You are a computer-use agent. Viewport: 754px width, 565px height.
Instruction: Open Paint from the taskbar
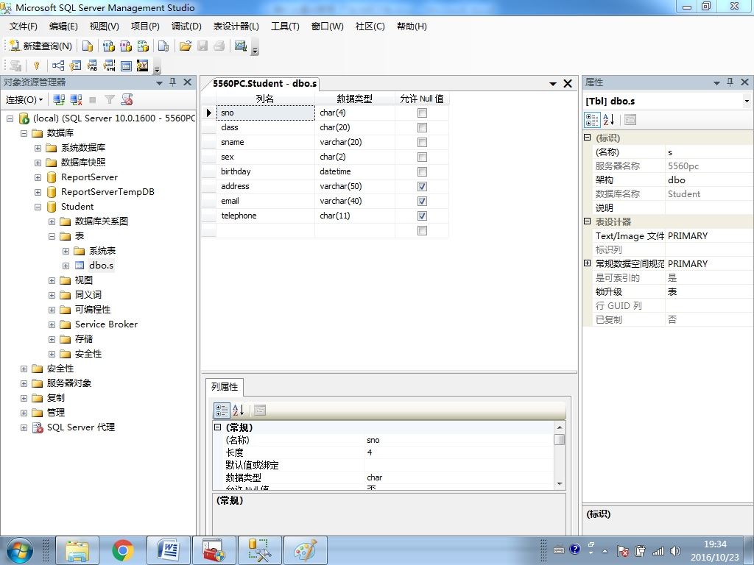tap(306, 550)
